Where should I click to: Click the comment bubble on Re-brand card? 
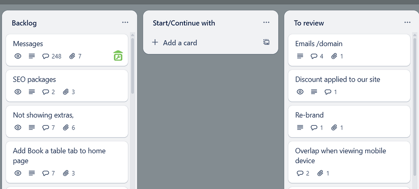[314, 128]
